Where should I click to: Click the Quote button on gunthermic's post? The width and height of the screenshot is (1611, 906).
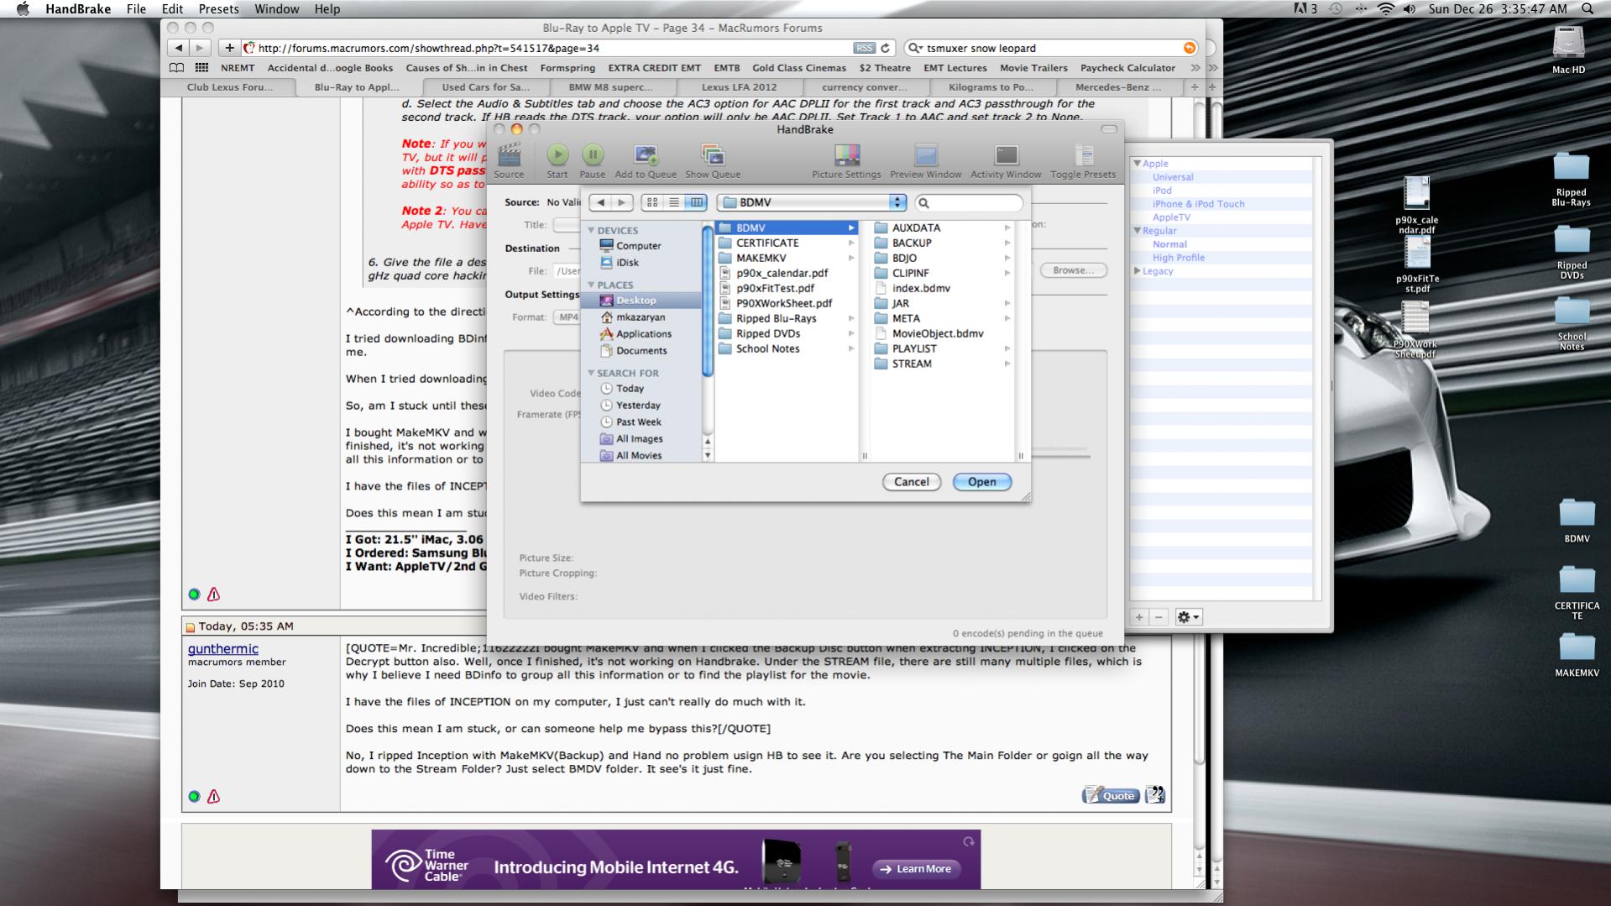pos(1111,795)
